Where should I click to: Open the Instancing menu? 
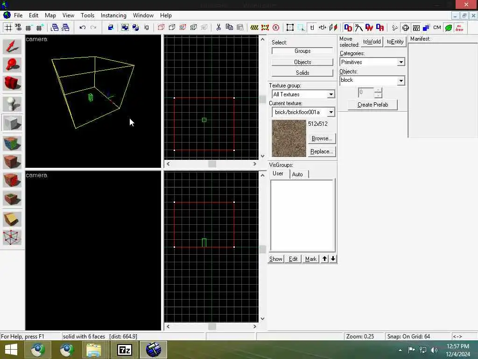(113, 15)
